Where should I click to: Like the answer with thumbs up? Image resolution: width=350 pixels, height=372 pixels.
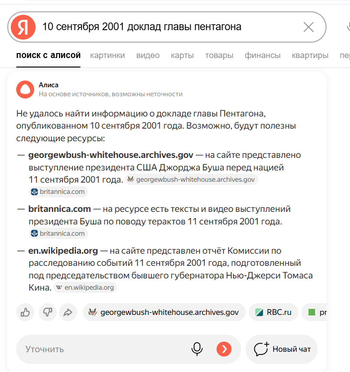pos(25,312)
